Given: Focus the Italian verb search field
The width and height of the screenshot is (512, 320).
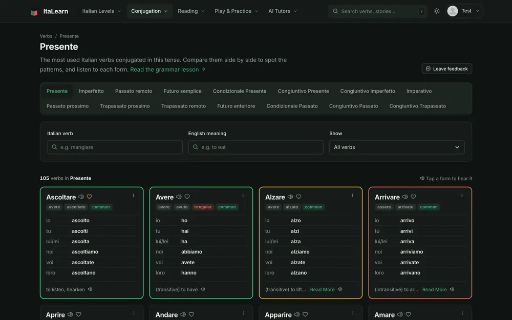Looking at the screenshot, I should pyautogui.click(x=115, y=147).
